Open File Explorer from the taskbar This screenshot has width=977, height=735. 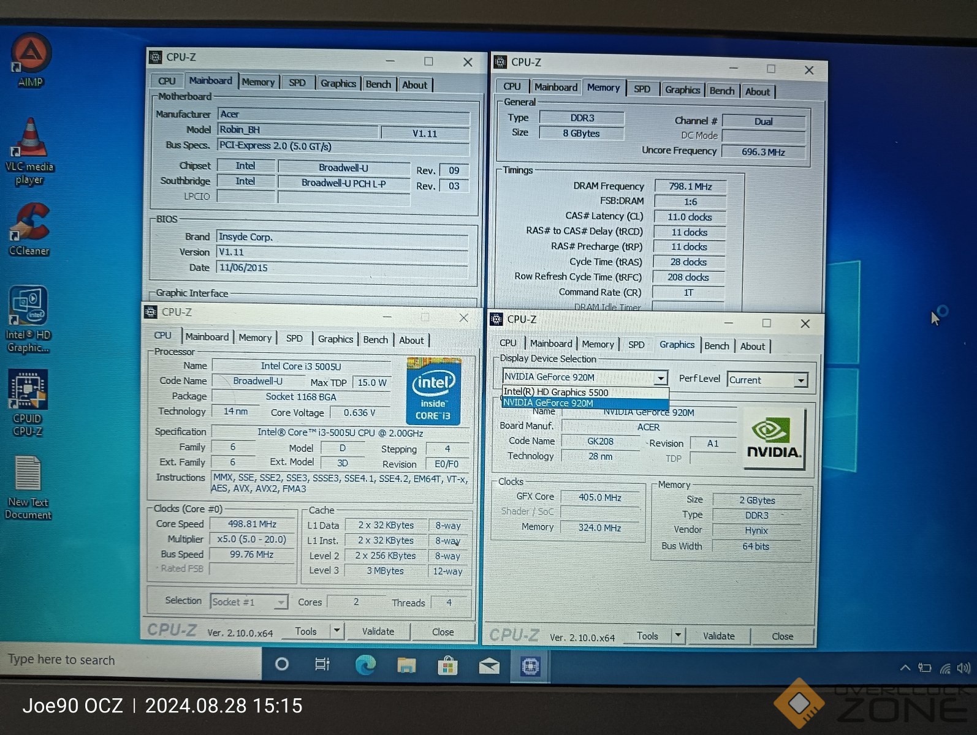pyautogui.click(x=406, y=665)
